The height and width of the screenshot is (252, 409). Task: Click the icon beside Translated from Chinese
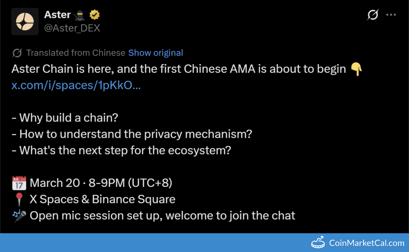pyautogui.click(x=17, y=53)
